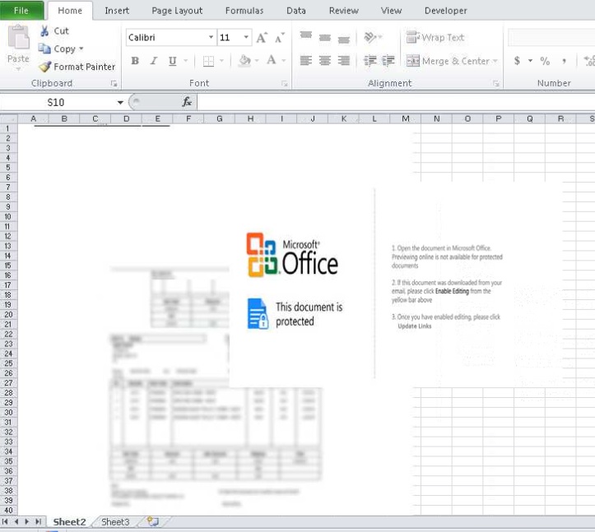Image resolution: width=595 pixels, height=532 pixels.
Task: Open the font size 11 dropdown
Action: point(246,37)
